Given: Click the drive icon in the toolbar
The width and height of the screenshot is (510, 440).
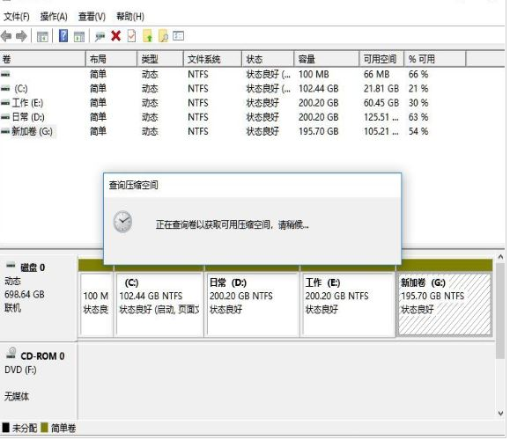Looking at the screenshot, I should point(100,36).
